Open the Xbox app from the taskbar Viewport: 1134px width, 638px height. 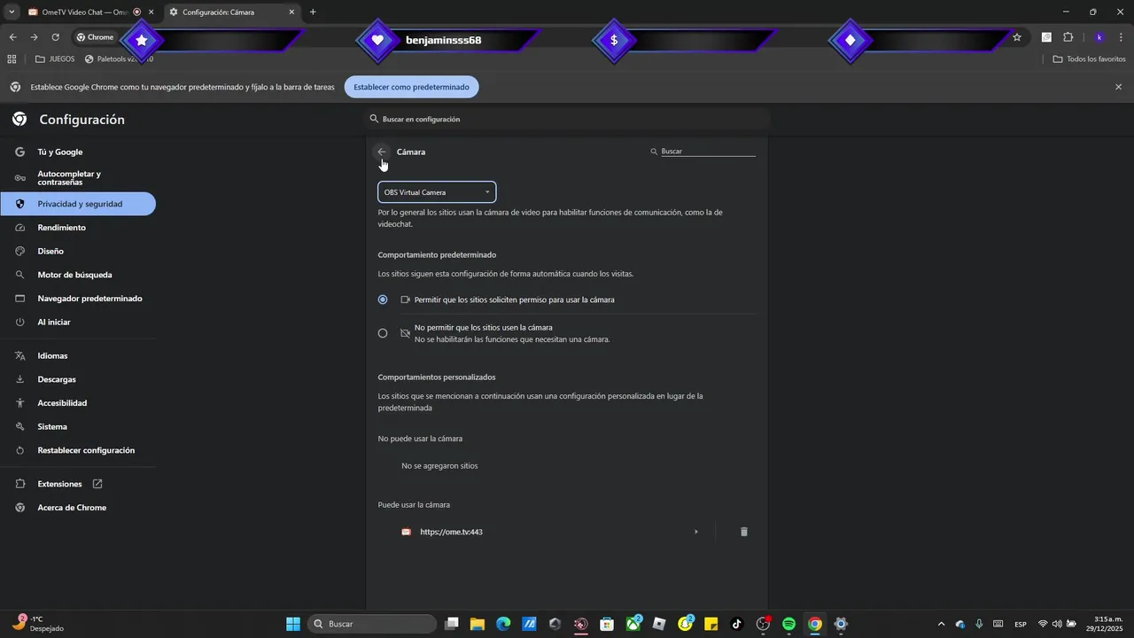coord(633,624)
